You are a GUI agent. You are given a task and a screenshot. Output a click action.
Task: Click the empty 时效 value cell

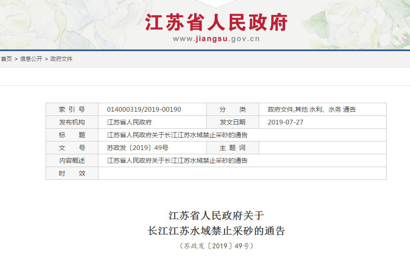click(x=242, y=173)
